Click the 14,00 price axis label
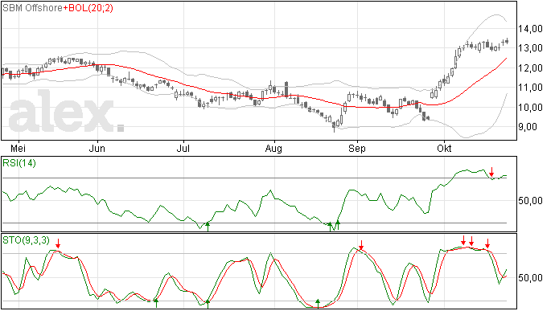 (530, 29)
